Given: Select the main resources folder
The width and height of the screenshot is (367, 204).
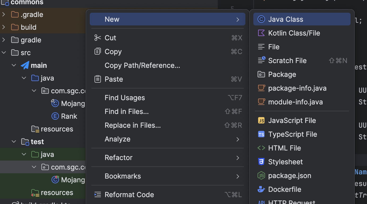Looking at the screenshot, I should pos(57,129).
